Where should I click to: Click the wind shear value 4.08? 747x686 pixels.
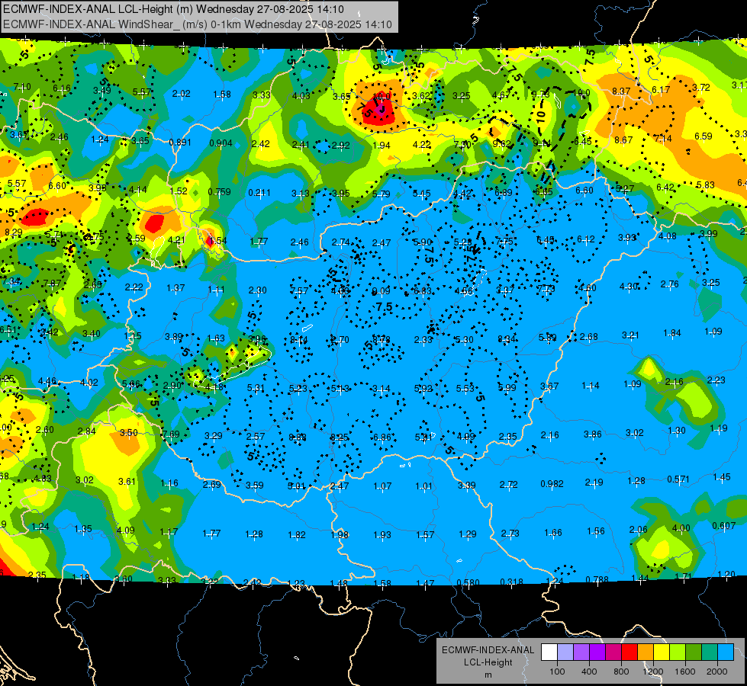coord(668,236)
